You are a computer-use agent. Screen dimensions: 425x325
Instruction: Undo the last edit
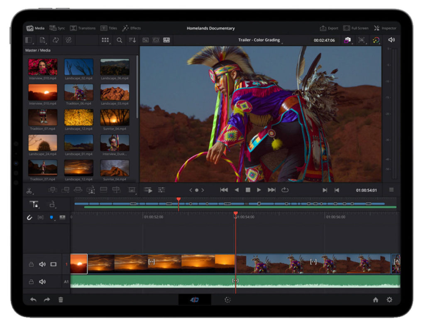[x=34, y=299]
